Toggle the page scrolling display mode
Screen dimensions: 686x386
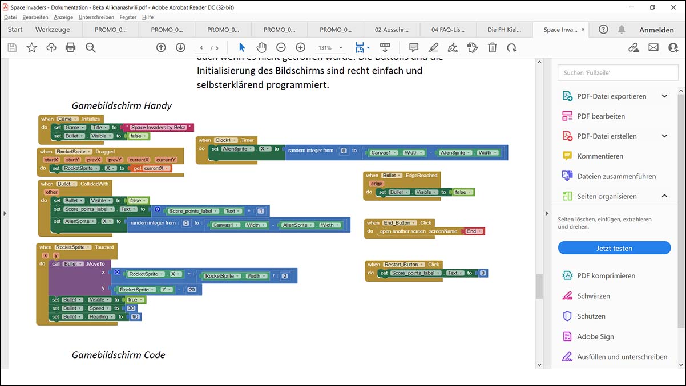tap(361, 47)
